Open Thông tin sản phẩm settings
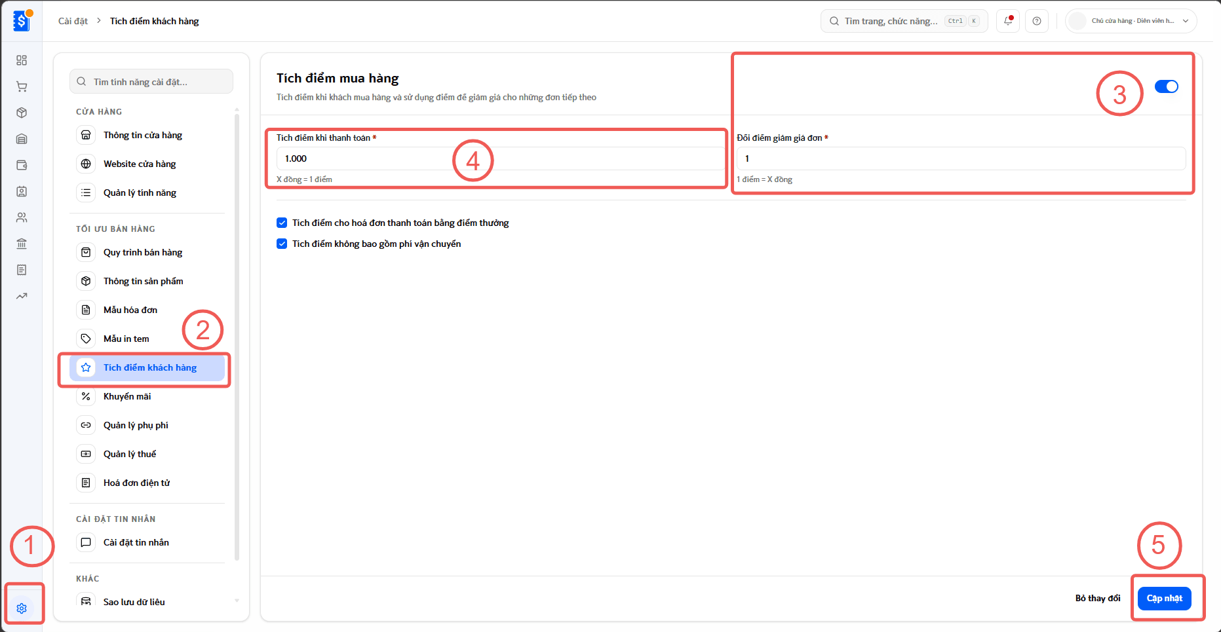The width and height of the screenshot is (1221, 632). tap(147, 281)
